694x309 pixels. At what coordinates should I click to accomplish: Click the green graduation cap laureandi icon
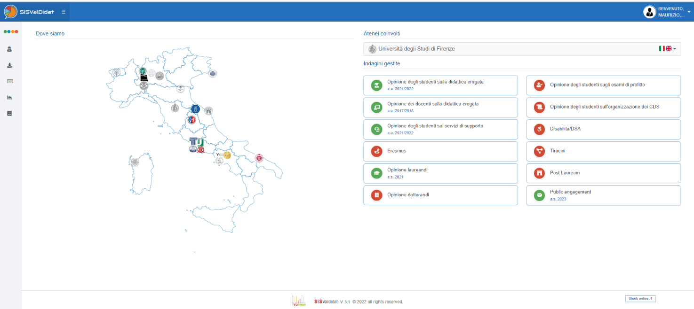[x=376, y=173]
